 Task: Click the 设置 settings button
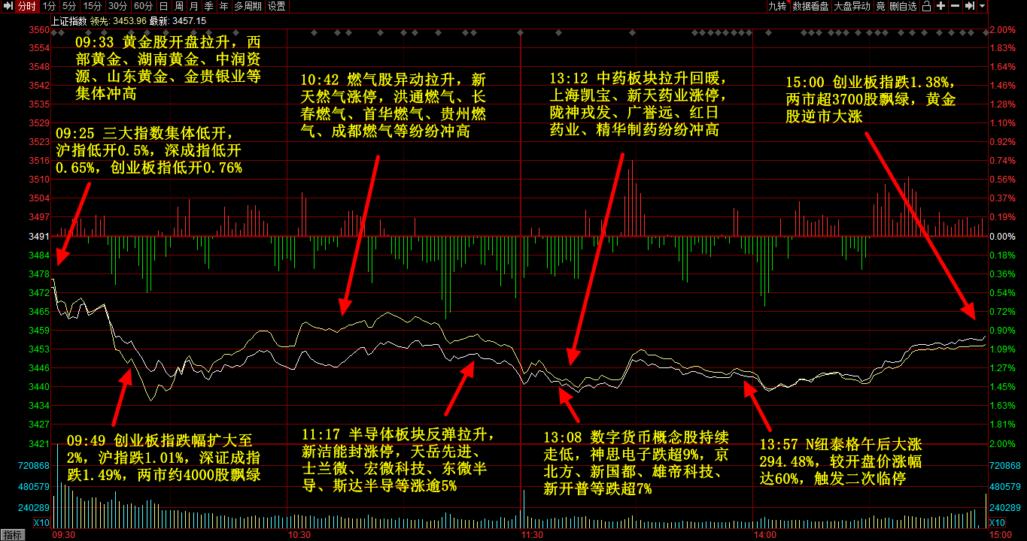(x=276, y=6)
